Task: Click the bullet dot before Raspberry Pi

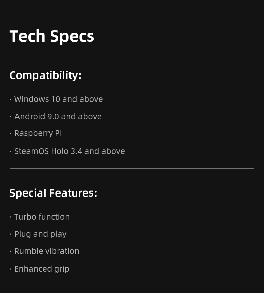Action: pos(11,133)
